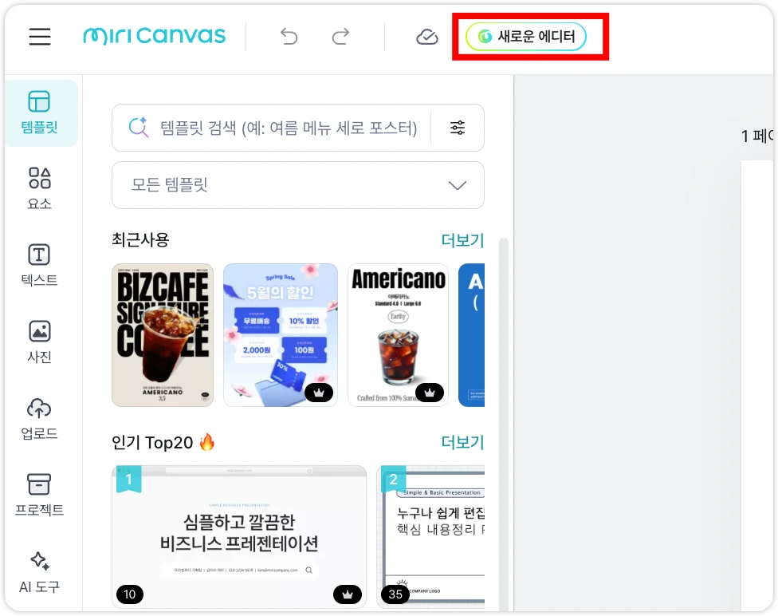Select the BIZCAFE Signature Coffee template thumbnail
The height and width of the screenshot is (616, 778).
point(163,335)
